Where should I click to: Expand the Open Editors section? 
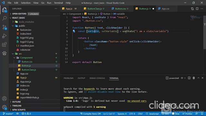(11, 14)
